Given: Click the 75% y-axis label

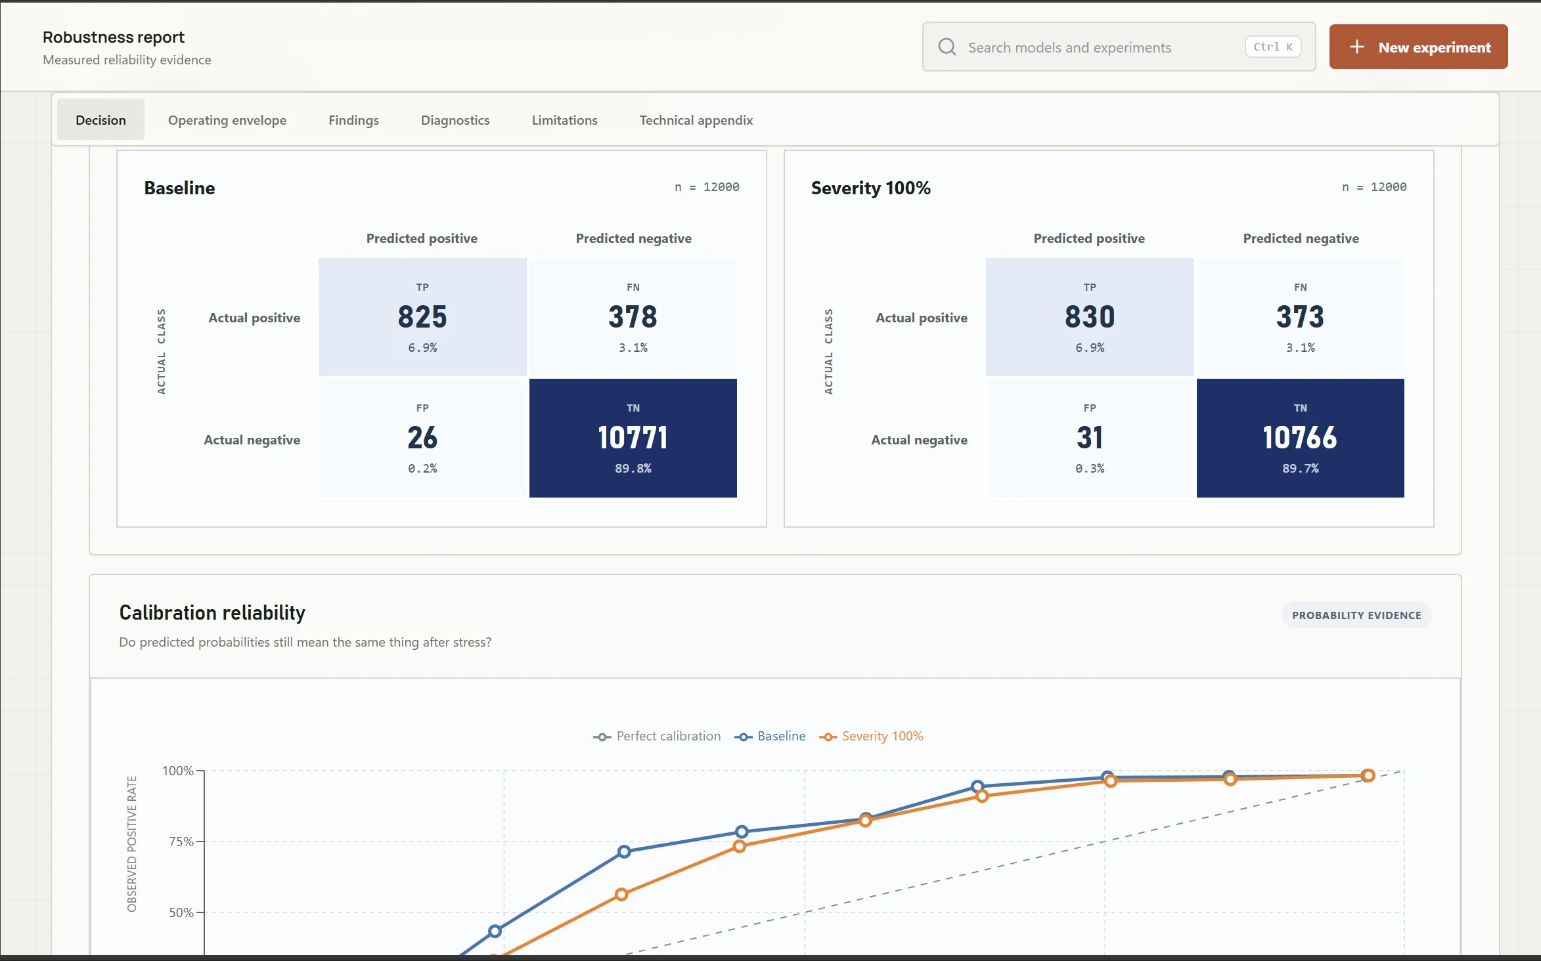Looking at the screenshot, I should [181, 842].
